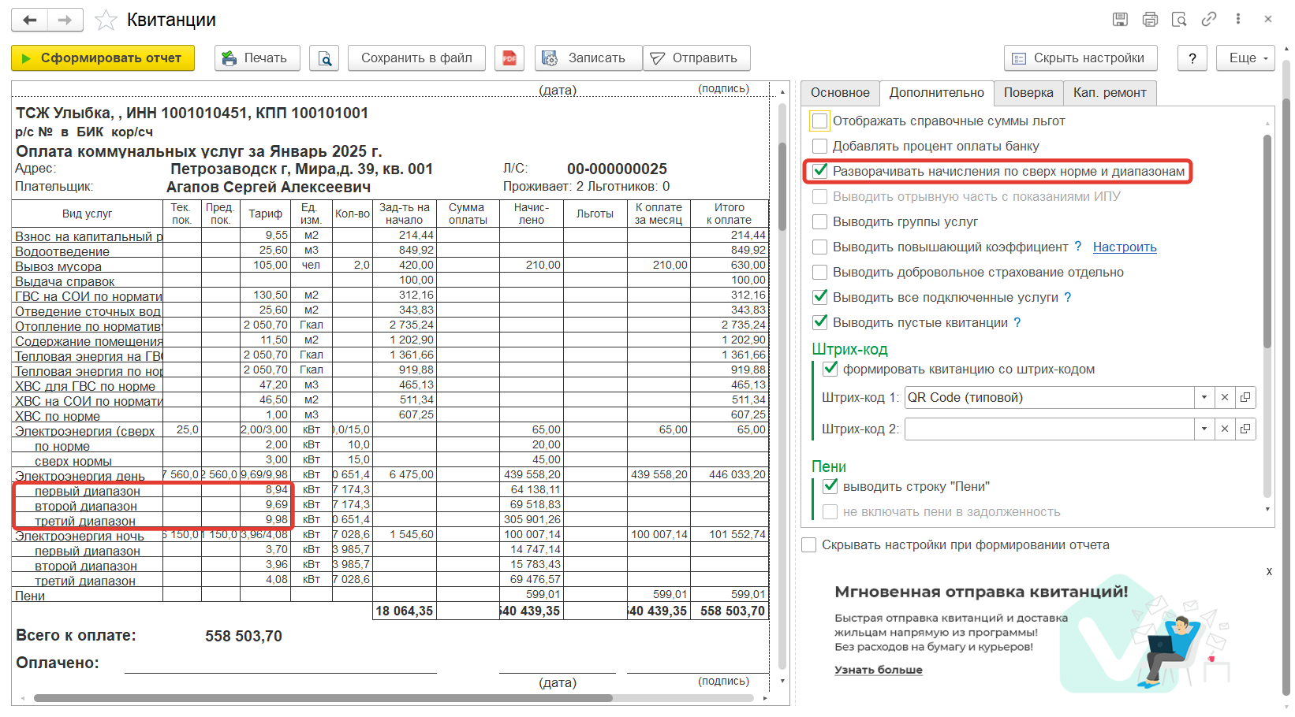Image resolution: width=1295 pixels, height=717 pixels.
Task: Follow the Настроить link
Action: tap(1125, 247)
